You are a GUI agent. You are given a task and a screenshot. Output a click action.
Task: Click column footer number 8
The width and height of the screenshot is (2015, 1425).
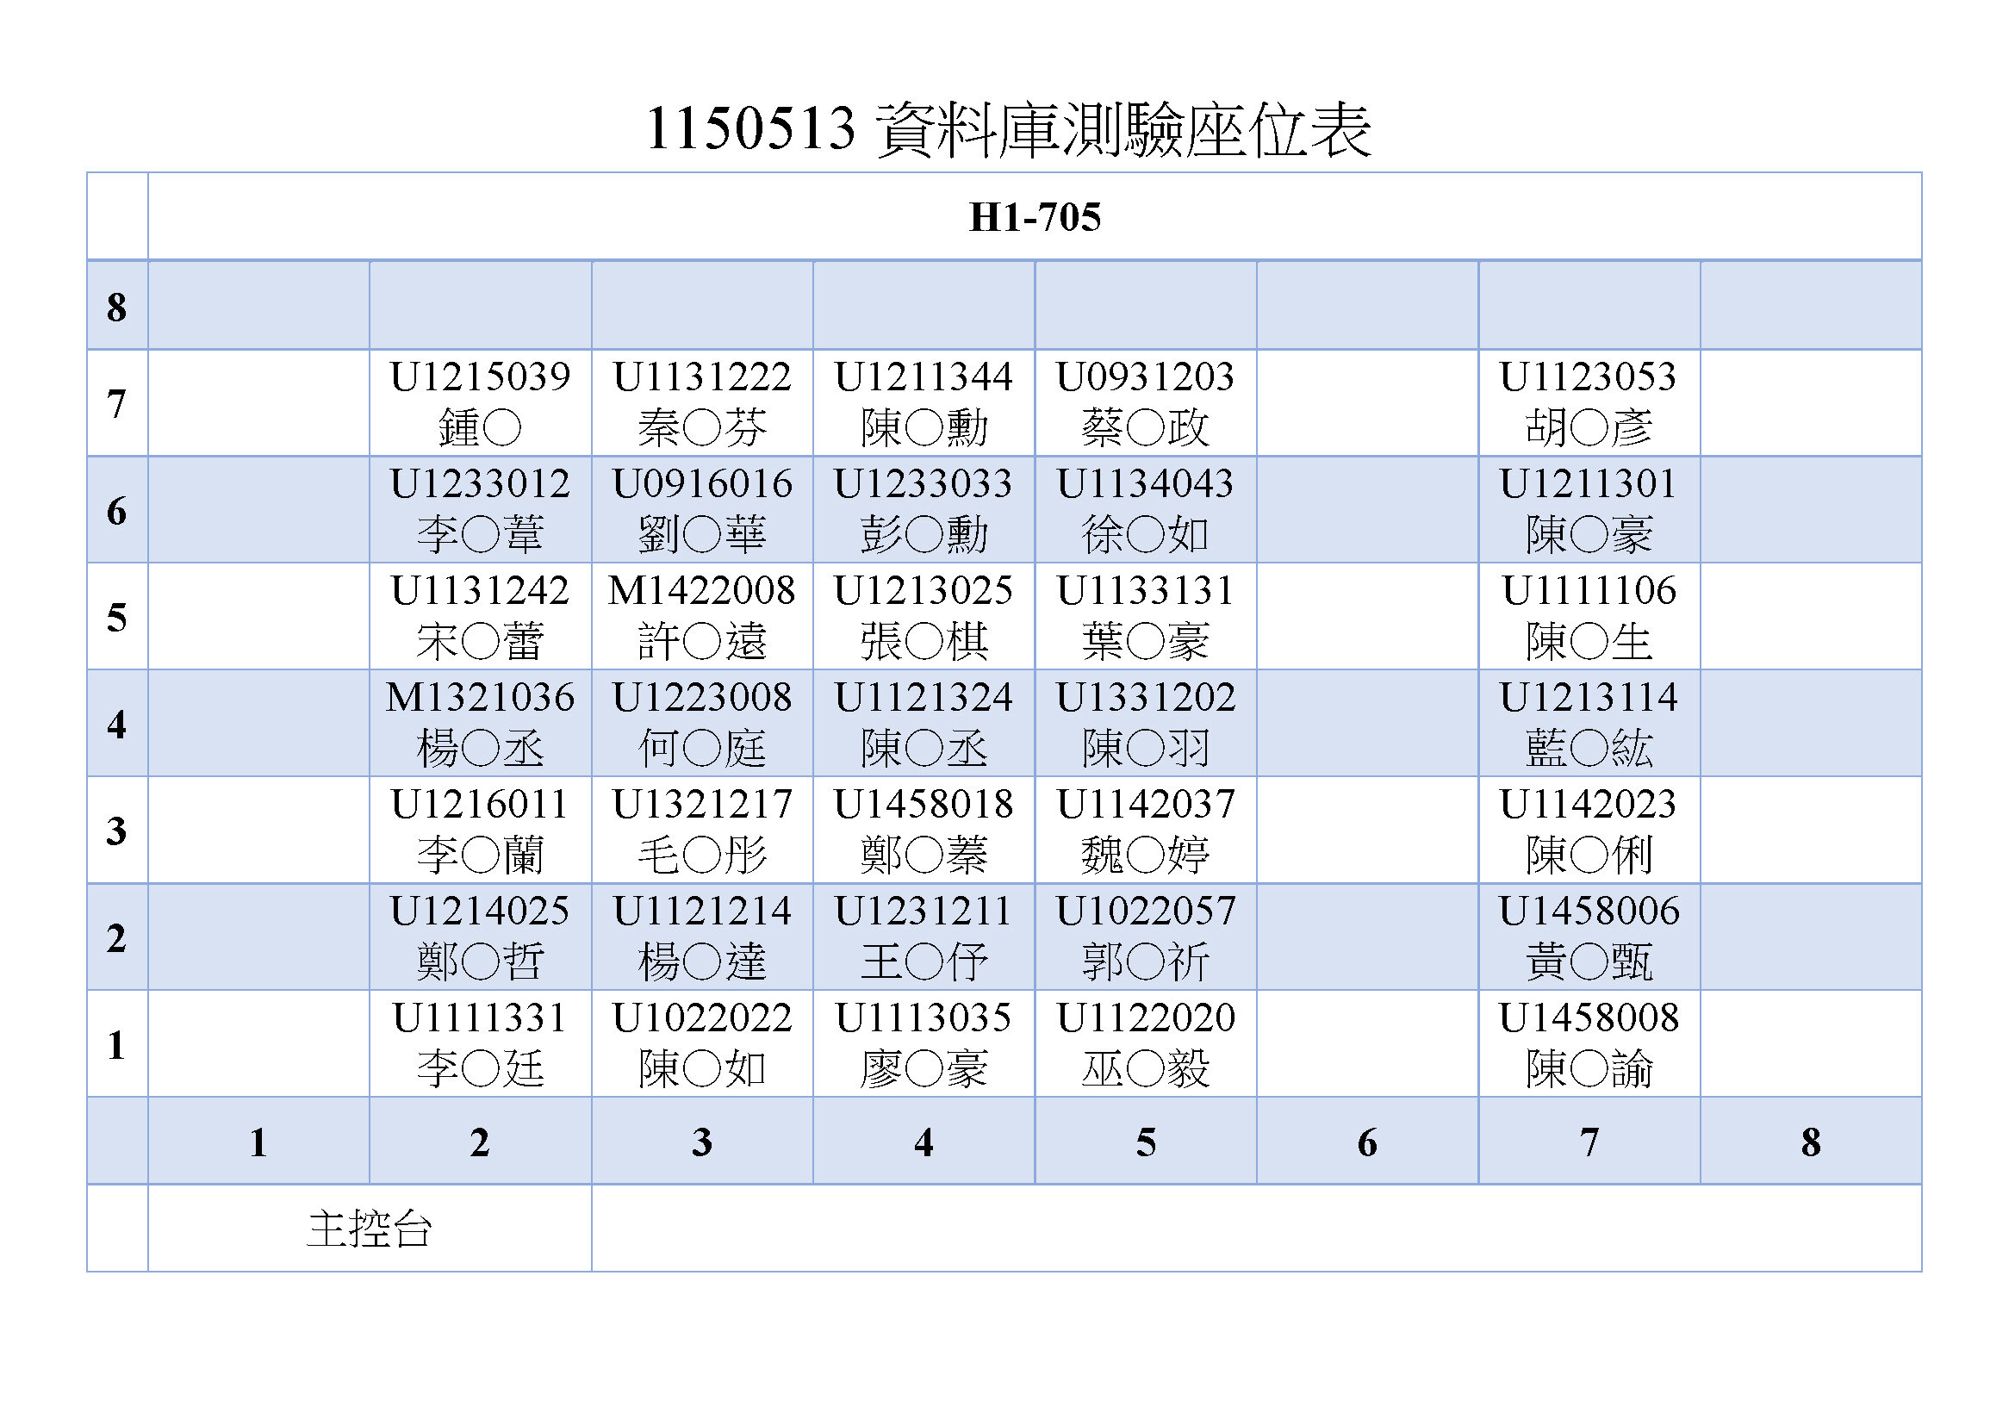1812,1142
